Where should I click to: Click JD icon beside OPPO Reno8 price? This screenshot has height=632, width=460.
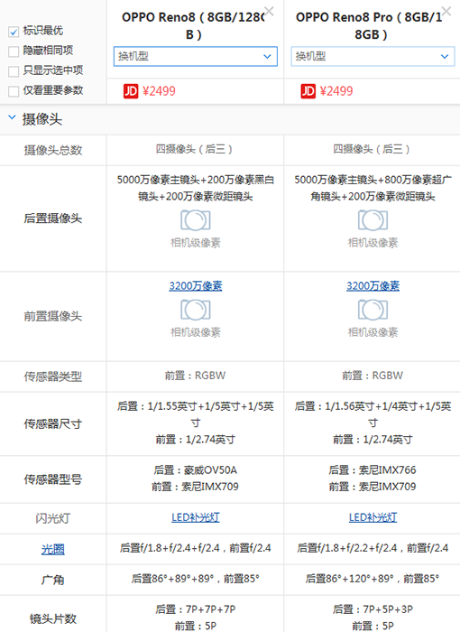point(131,91)
